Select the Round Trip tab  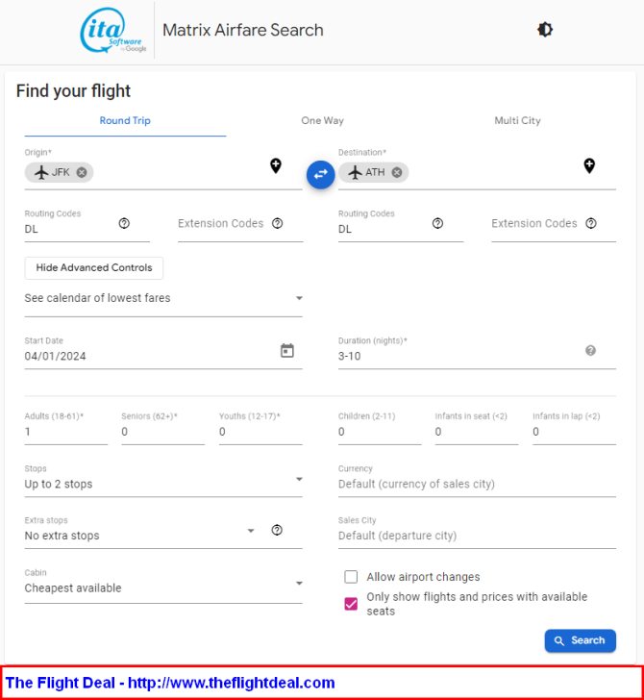coord(125,120)
